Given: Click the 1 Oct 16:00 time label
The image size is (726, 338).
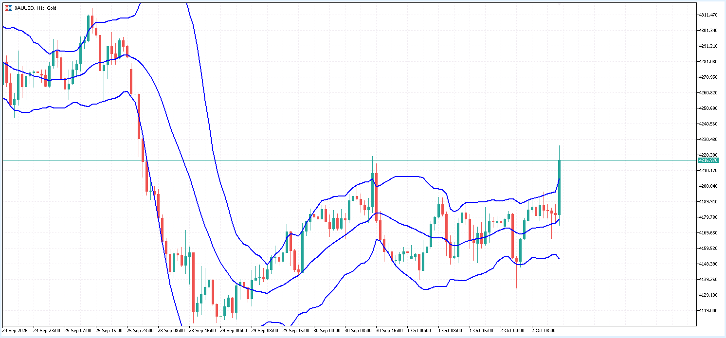Looking at the screenshot, I should point(481,330).
